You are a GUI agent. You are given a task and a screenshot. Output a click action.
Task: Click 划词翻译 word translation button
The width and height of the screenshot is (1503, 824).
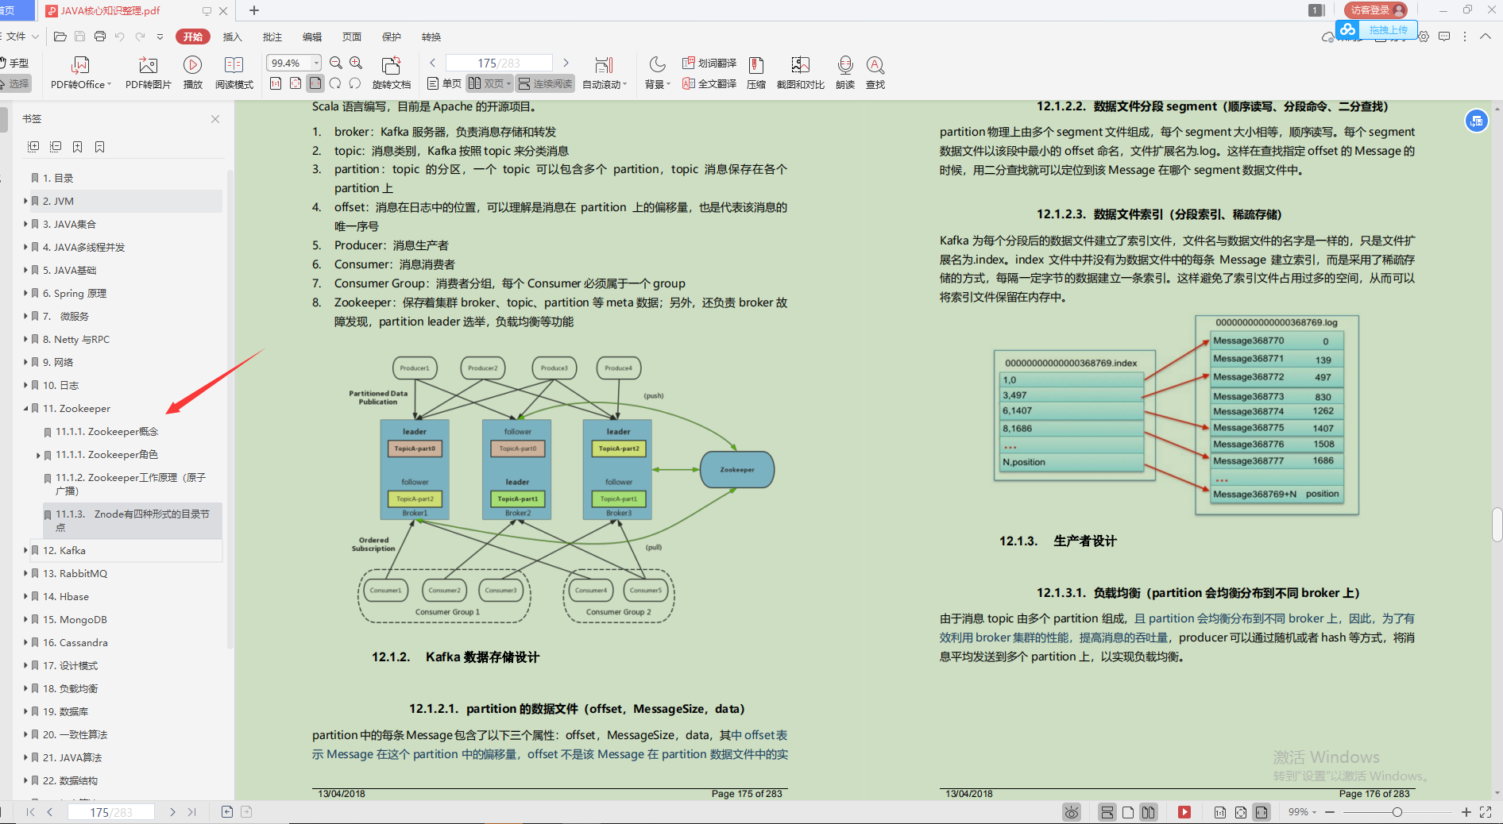coord(709,63)
